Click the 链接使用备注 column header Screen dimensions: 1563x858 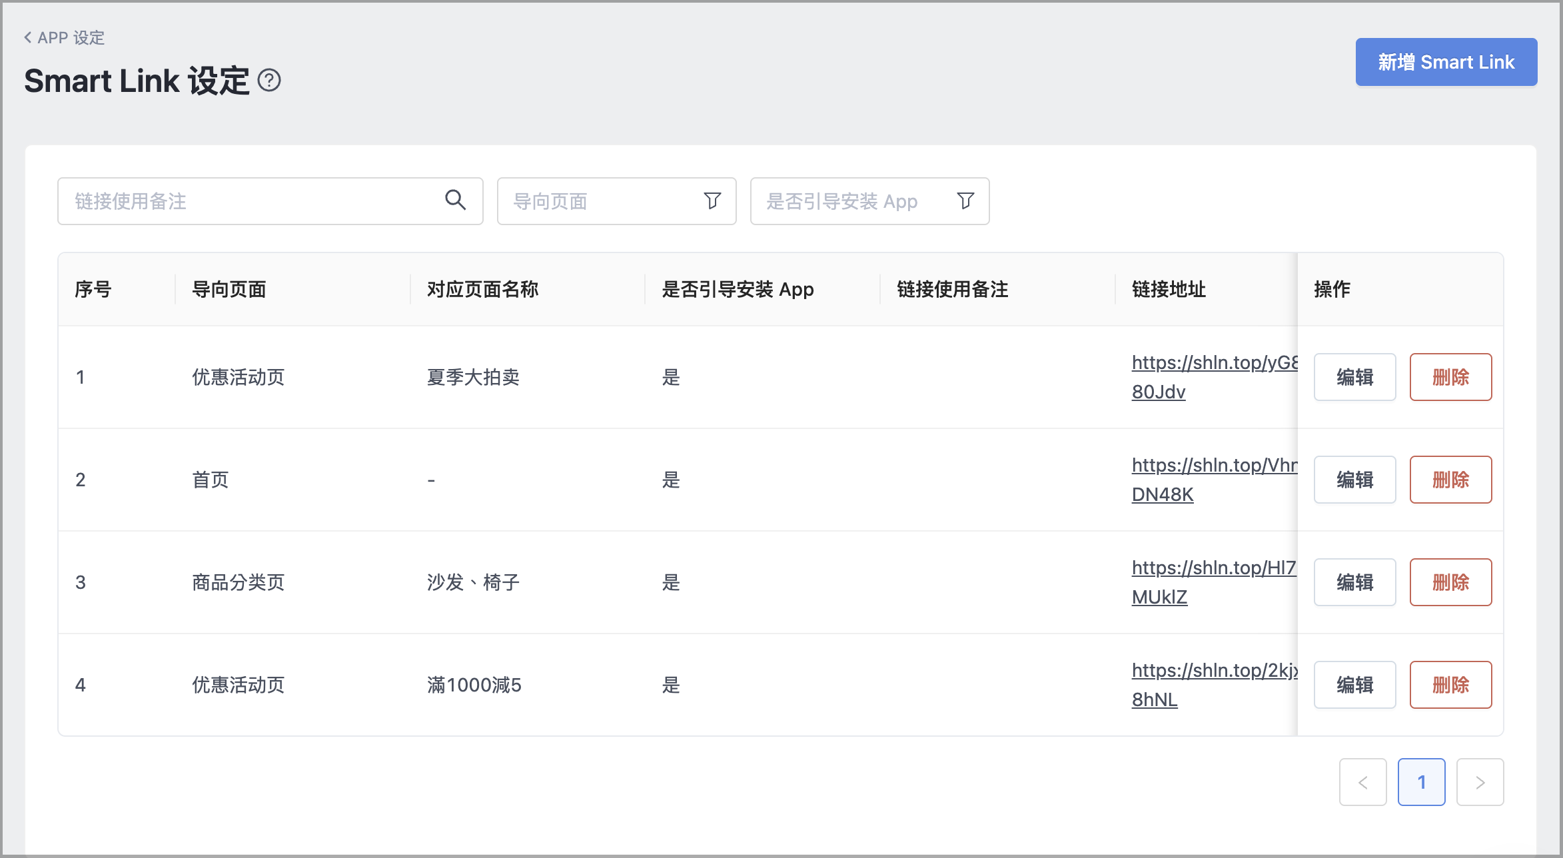coord(953,289)
